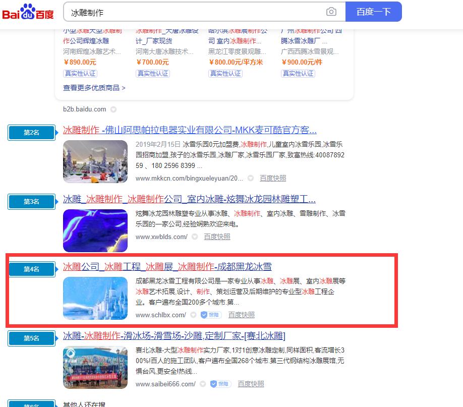
Task: Click the ice castle thumbnail of 成都黑龙冰雪
Action: [95, 298]
